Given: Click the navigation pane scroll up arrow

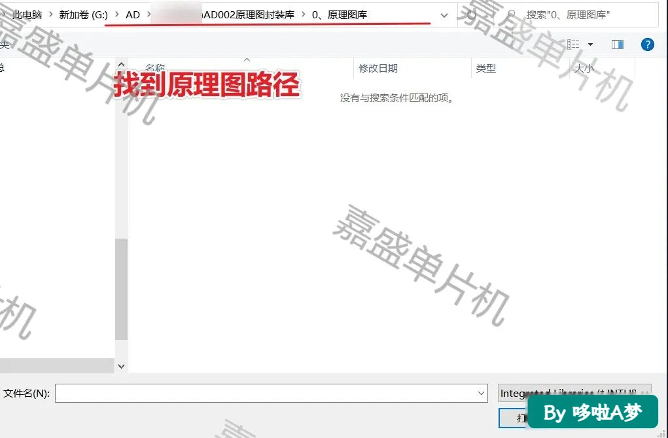Looking at the screenshot, I should [x=122, y=65].
